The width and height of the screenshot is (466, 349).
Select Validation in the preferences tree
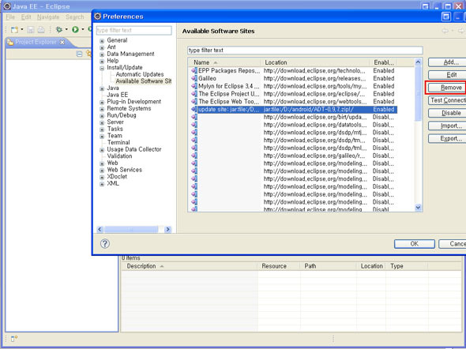(119, 156)
